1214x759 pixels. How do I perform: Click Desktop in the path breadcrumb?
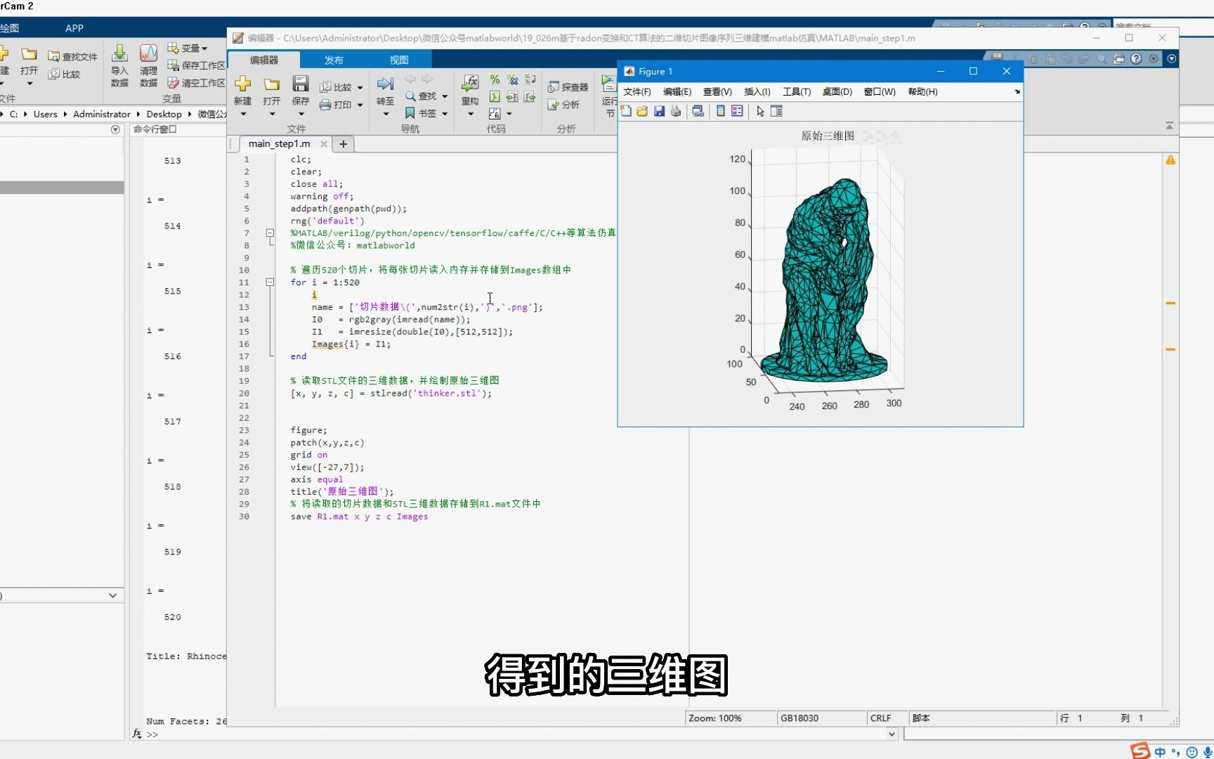click(164, 114)
